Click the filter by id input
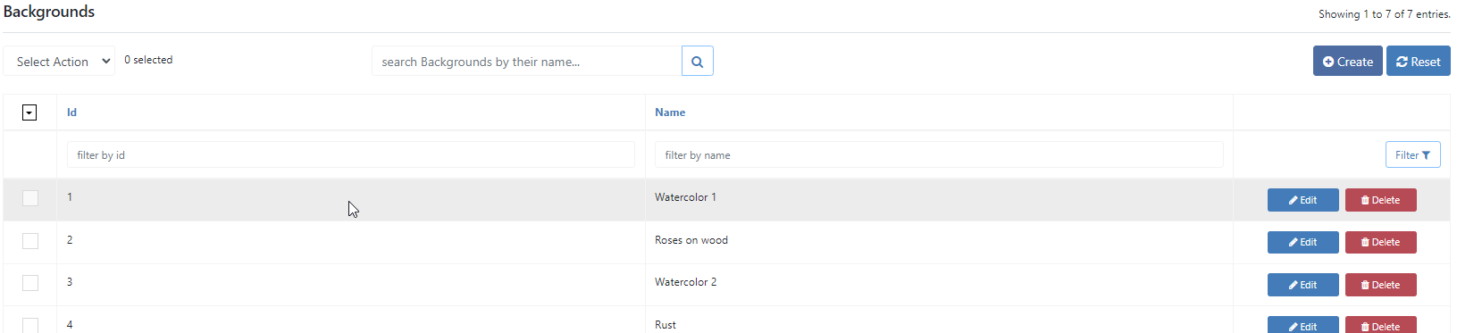The height and width of the screenshot is (333, 1457). (351, 154)
